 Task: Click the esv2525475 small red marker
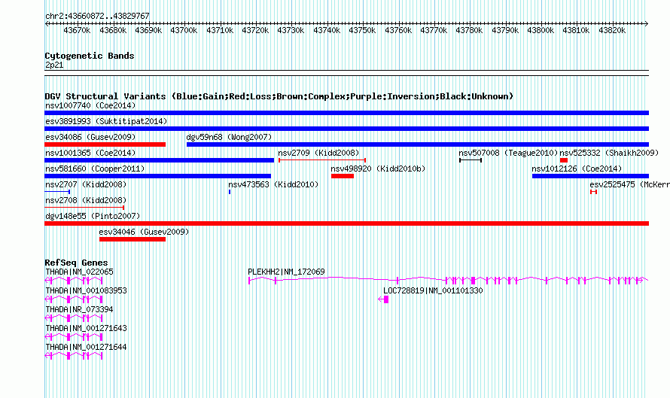593,192
